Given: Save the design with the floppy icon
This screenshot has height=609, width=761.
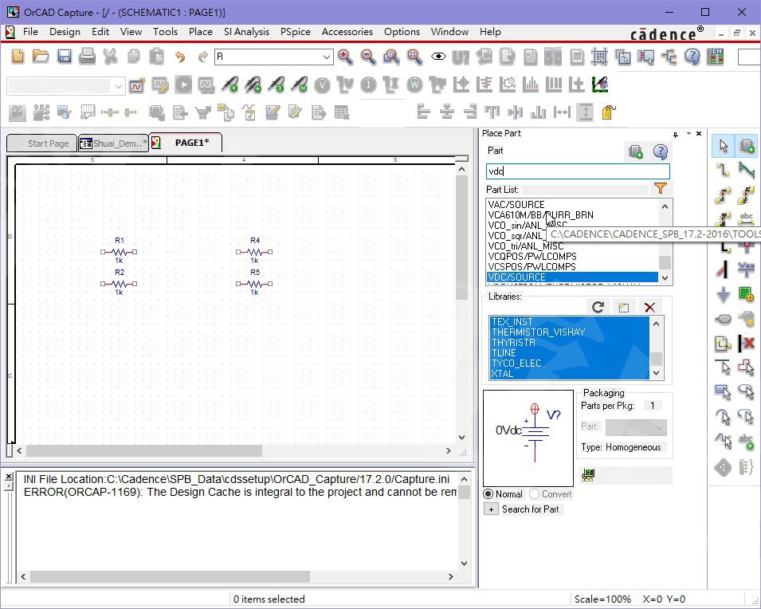Looking at the screenshot, I should point(64,57).
